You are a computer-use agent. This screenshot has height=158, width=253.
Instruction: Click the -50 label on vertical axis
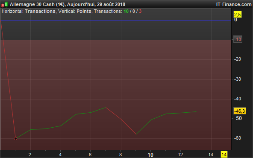238,118
